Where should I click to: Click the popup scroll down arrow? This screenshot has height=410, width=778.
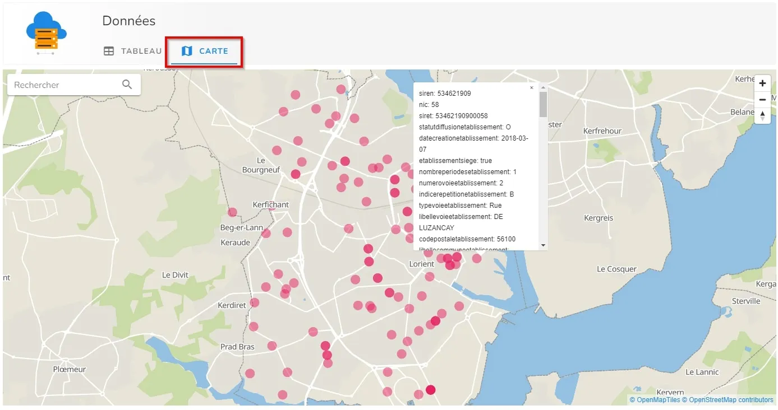coord(543,245)
